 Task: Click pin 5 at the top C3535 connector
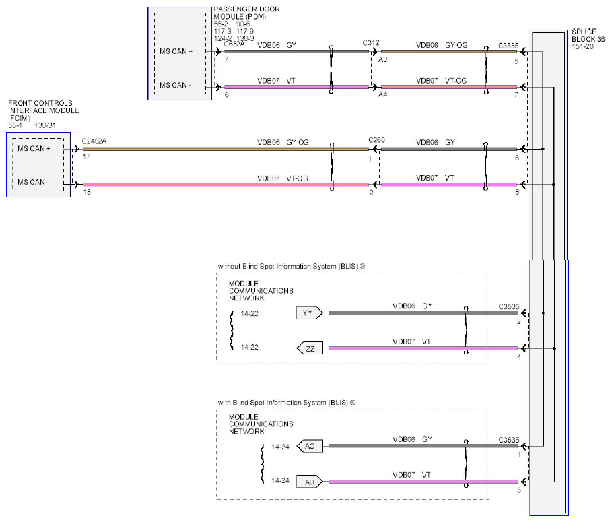coord(516,61)
